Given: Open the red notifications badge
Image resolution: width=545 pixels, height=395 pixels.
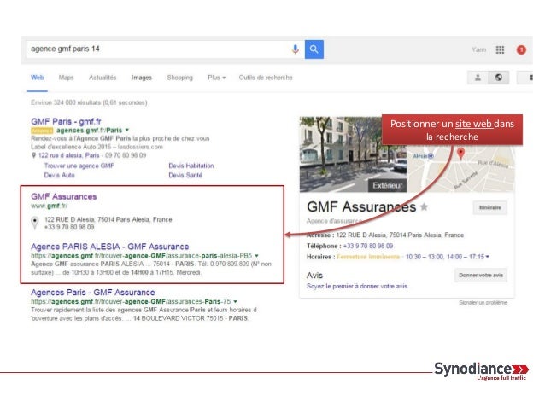Looking at the screenshot, I should pos(521,49).
